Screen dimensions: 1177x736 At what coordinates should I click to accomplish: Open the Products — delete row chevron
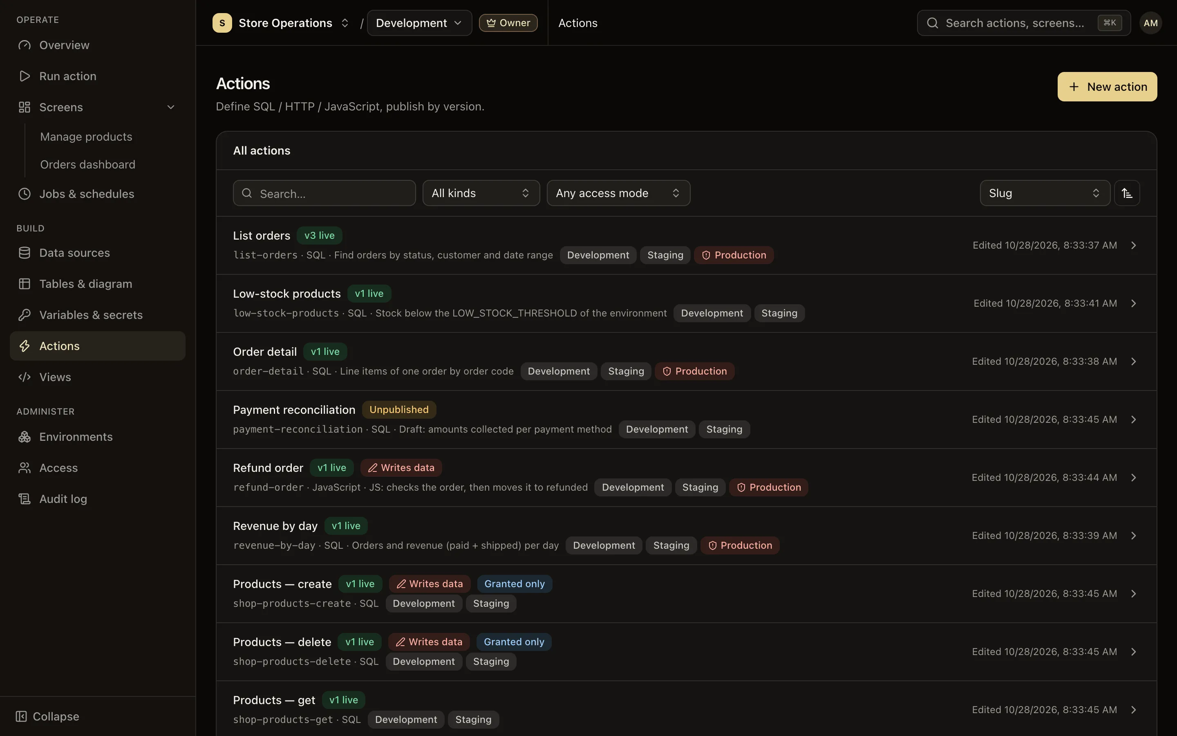[1133, 652]
